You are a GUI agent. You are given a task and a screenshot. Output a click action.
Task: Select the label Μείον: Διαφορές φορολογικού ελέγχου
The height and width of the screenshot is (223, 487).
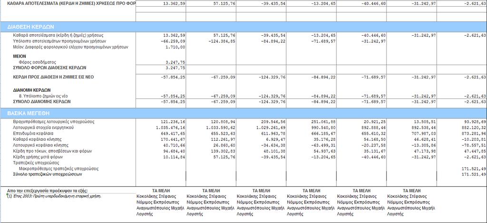point(70,47)
